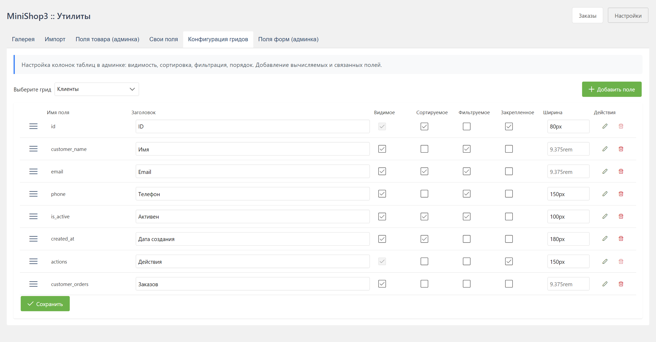The image size is (656, 342).
Task: Delete customer_orders with the trash icon
Action: point(621,284)
